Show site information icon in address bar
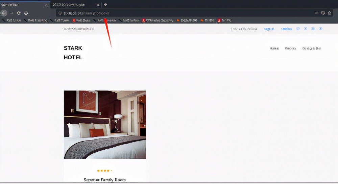This screenshot has height=184, width=338. [x=60, y=13]
